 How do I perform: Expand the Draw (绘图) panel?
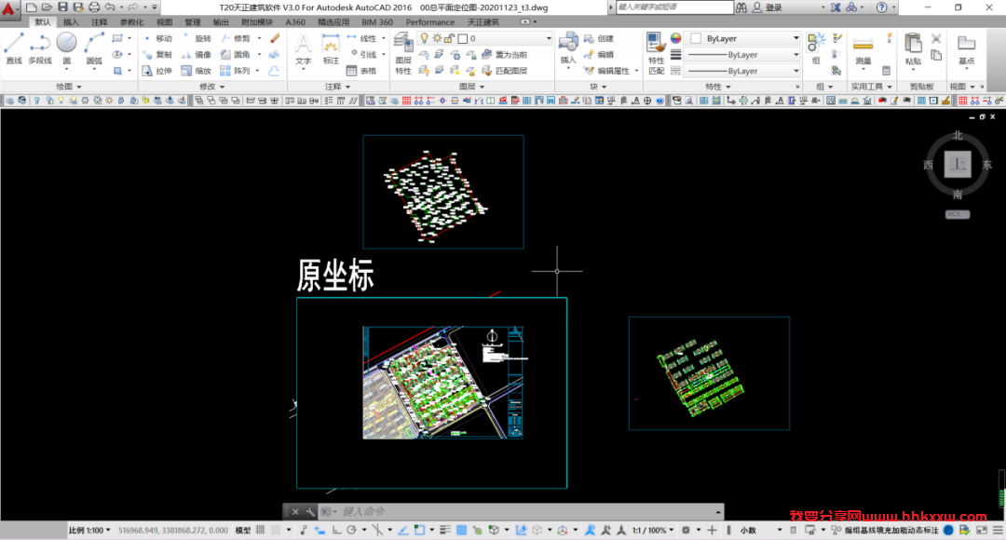pos(69,86)
